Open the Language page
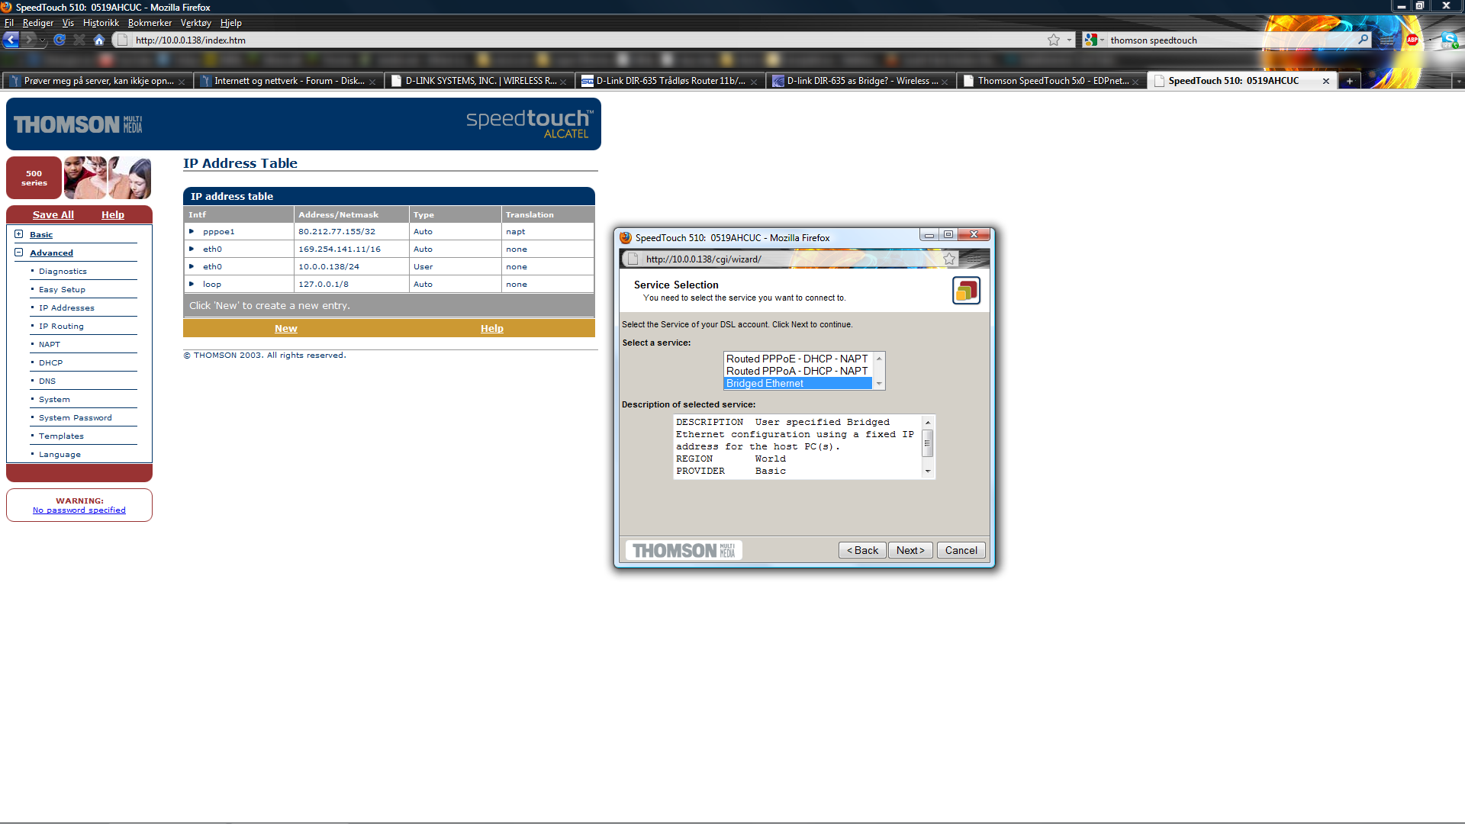 coord(60,455)
